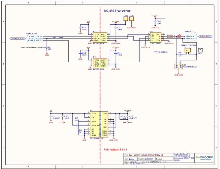Select the 5V power label above C1
This screenshot has width=220, height=169.
click(51, 111)
